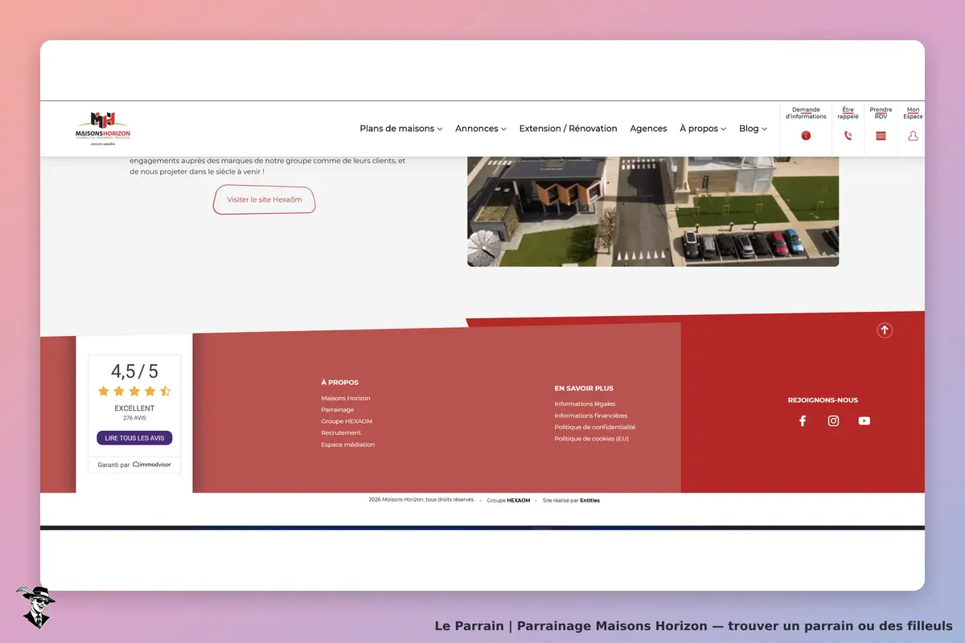Click 2026 Maisons Horizon copyright text
965x643 pixels.
point(421,499)
